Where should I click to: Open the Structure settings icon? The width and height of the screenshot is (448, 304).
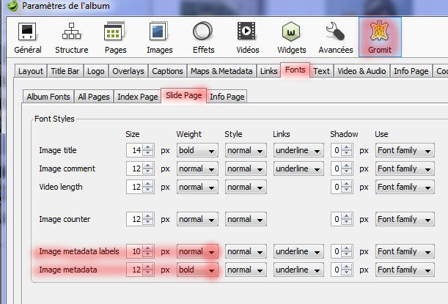tap(71, 37)
